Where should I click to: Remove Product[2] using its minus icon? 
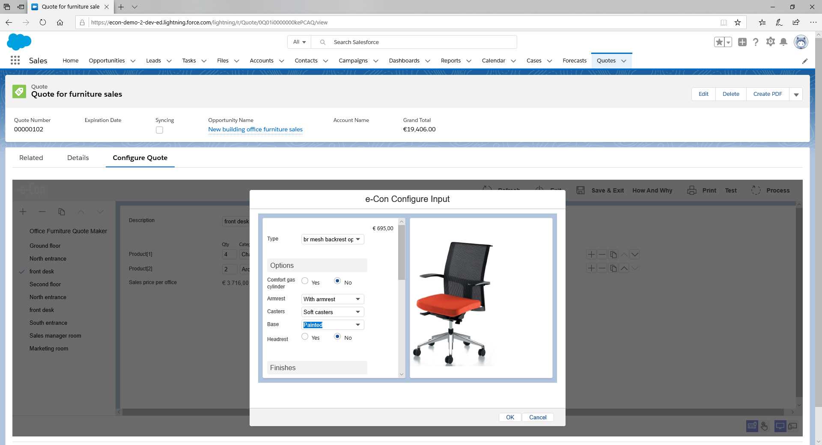tap(602, 268)
